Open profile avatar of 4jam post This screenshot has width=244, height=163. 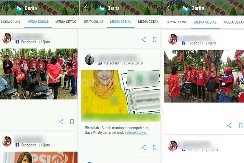(172, 39)
